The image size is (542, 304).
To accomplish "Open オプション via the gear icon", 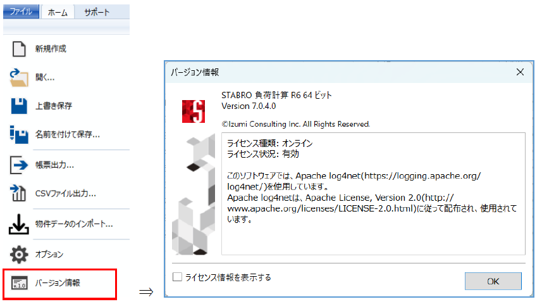I will 20,255.
